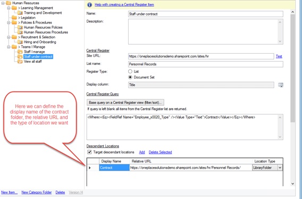Select Staff under contract tree item

pyautogui.click(x=38, y=57)
